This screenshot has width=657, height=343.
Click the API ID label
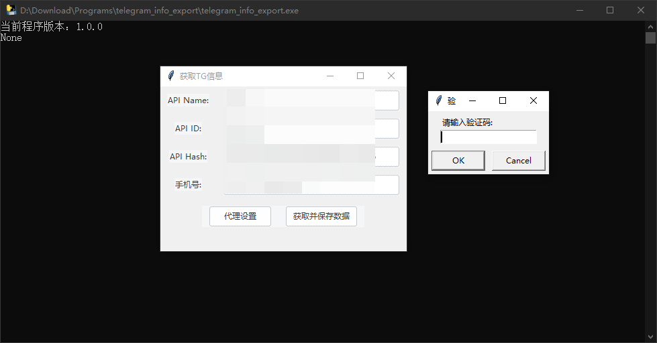(188, 129)
